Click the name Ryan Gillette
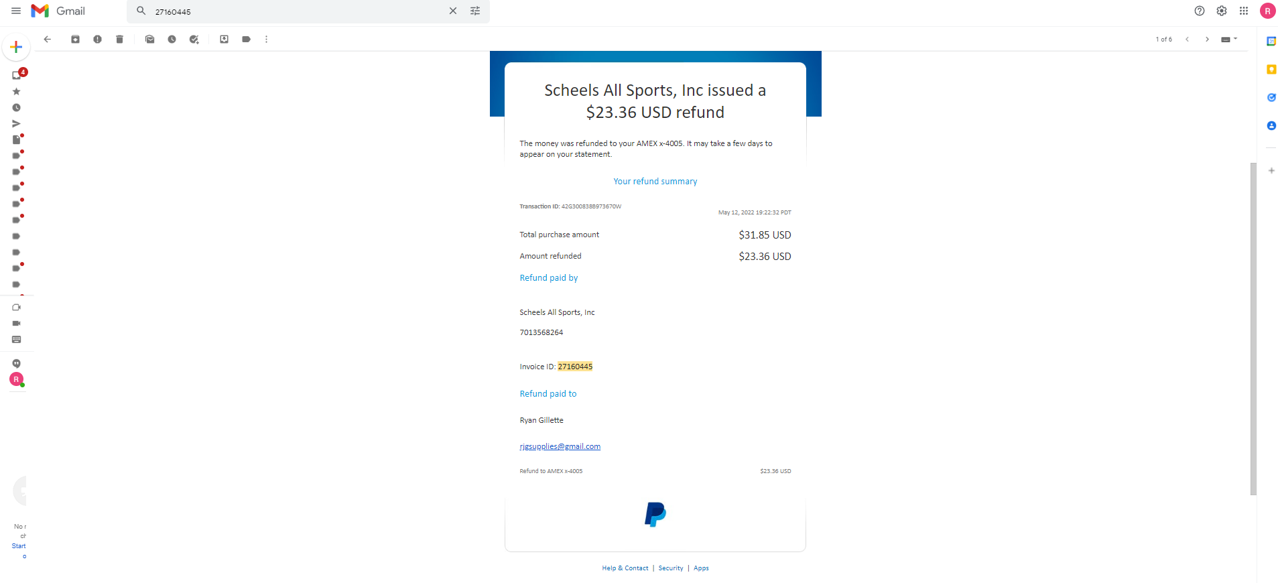Image resolution: width=1278 pixels, height=583 pixels. click(x=541, y=420)
